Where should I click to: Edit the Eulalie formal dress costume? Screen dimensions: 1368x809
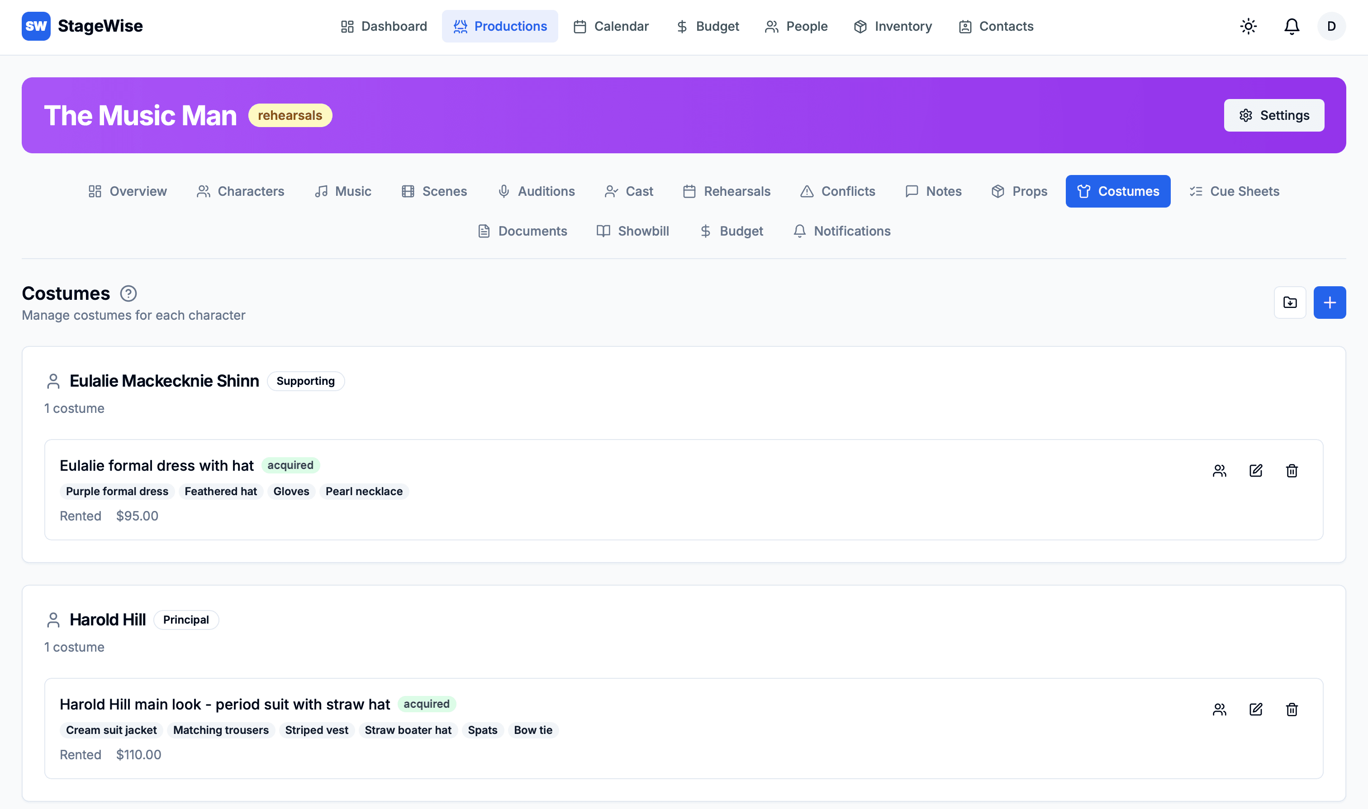click(1255, 470)
